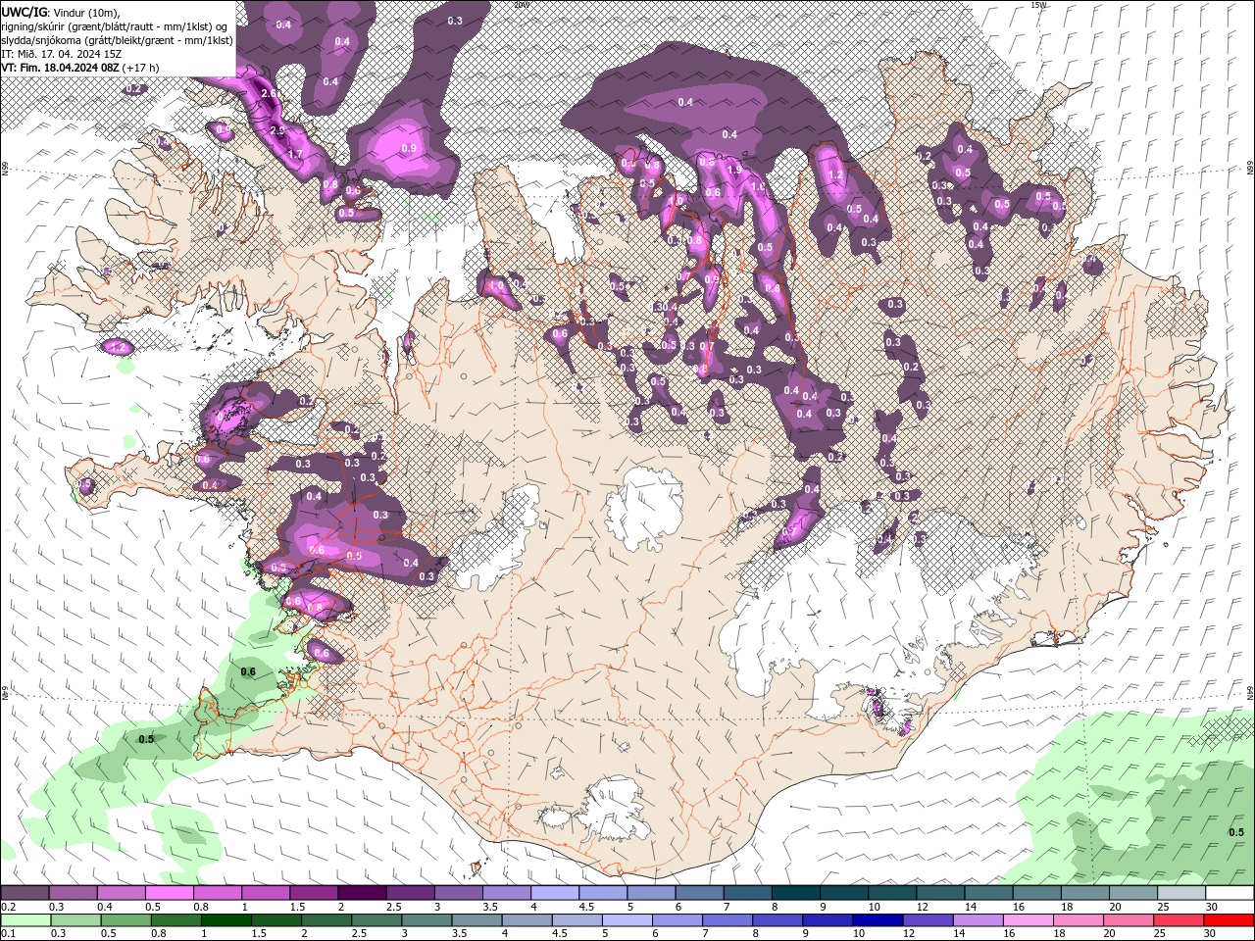
Task: Click the bright red 30 swatch in rain legend
Action: [1230, 920]
